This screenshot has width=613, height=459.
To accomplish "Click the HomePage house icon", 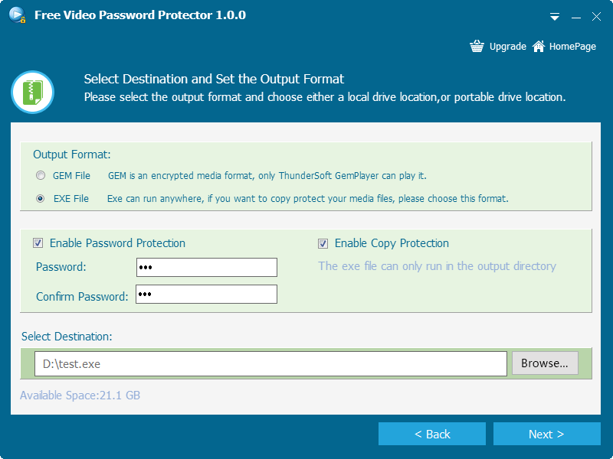I will point(539,47).
